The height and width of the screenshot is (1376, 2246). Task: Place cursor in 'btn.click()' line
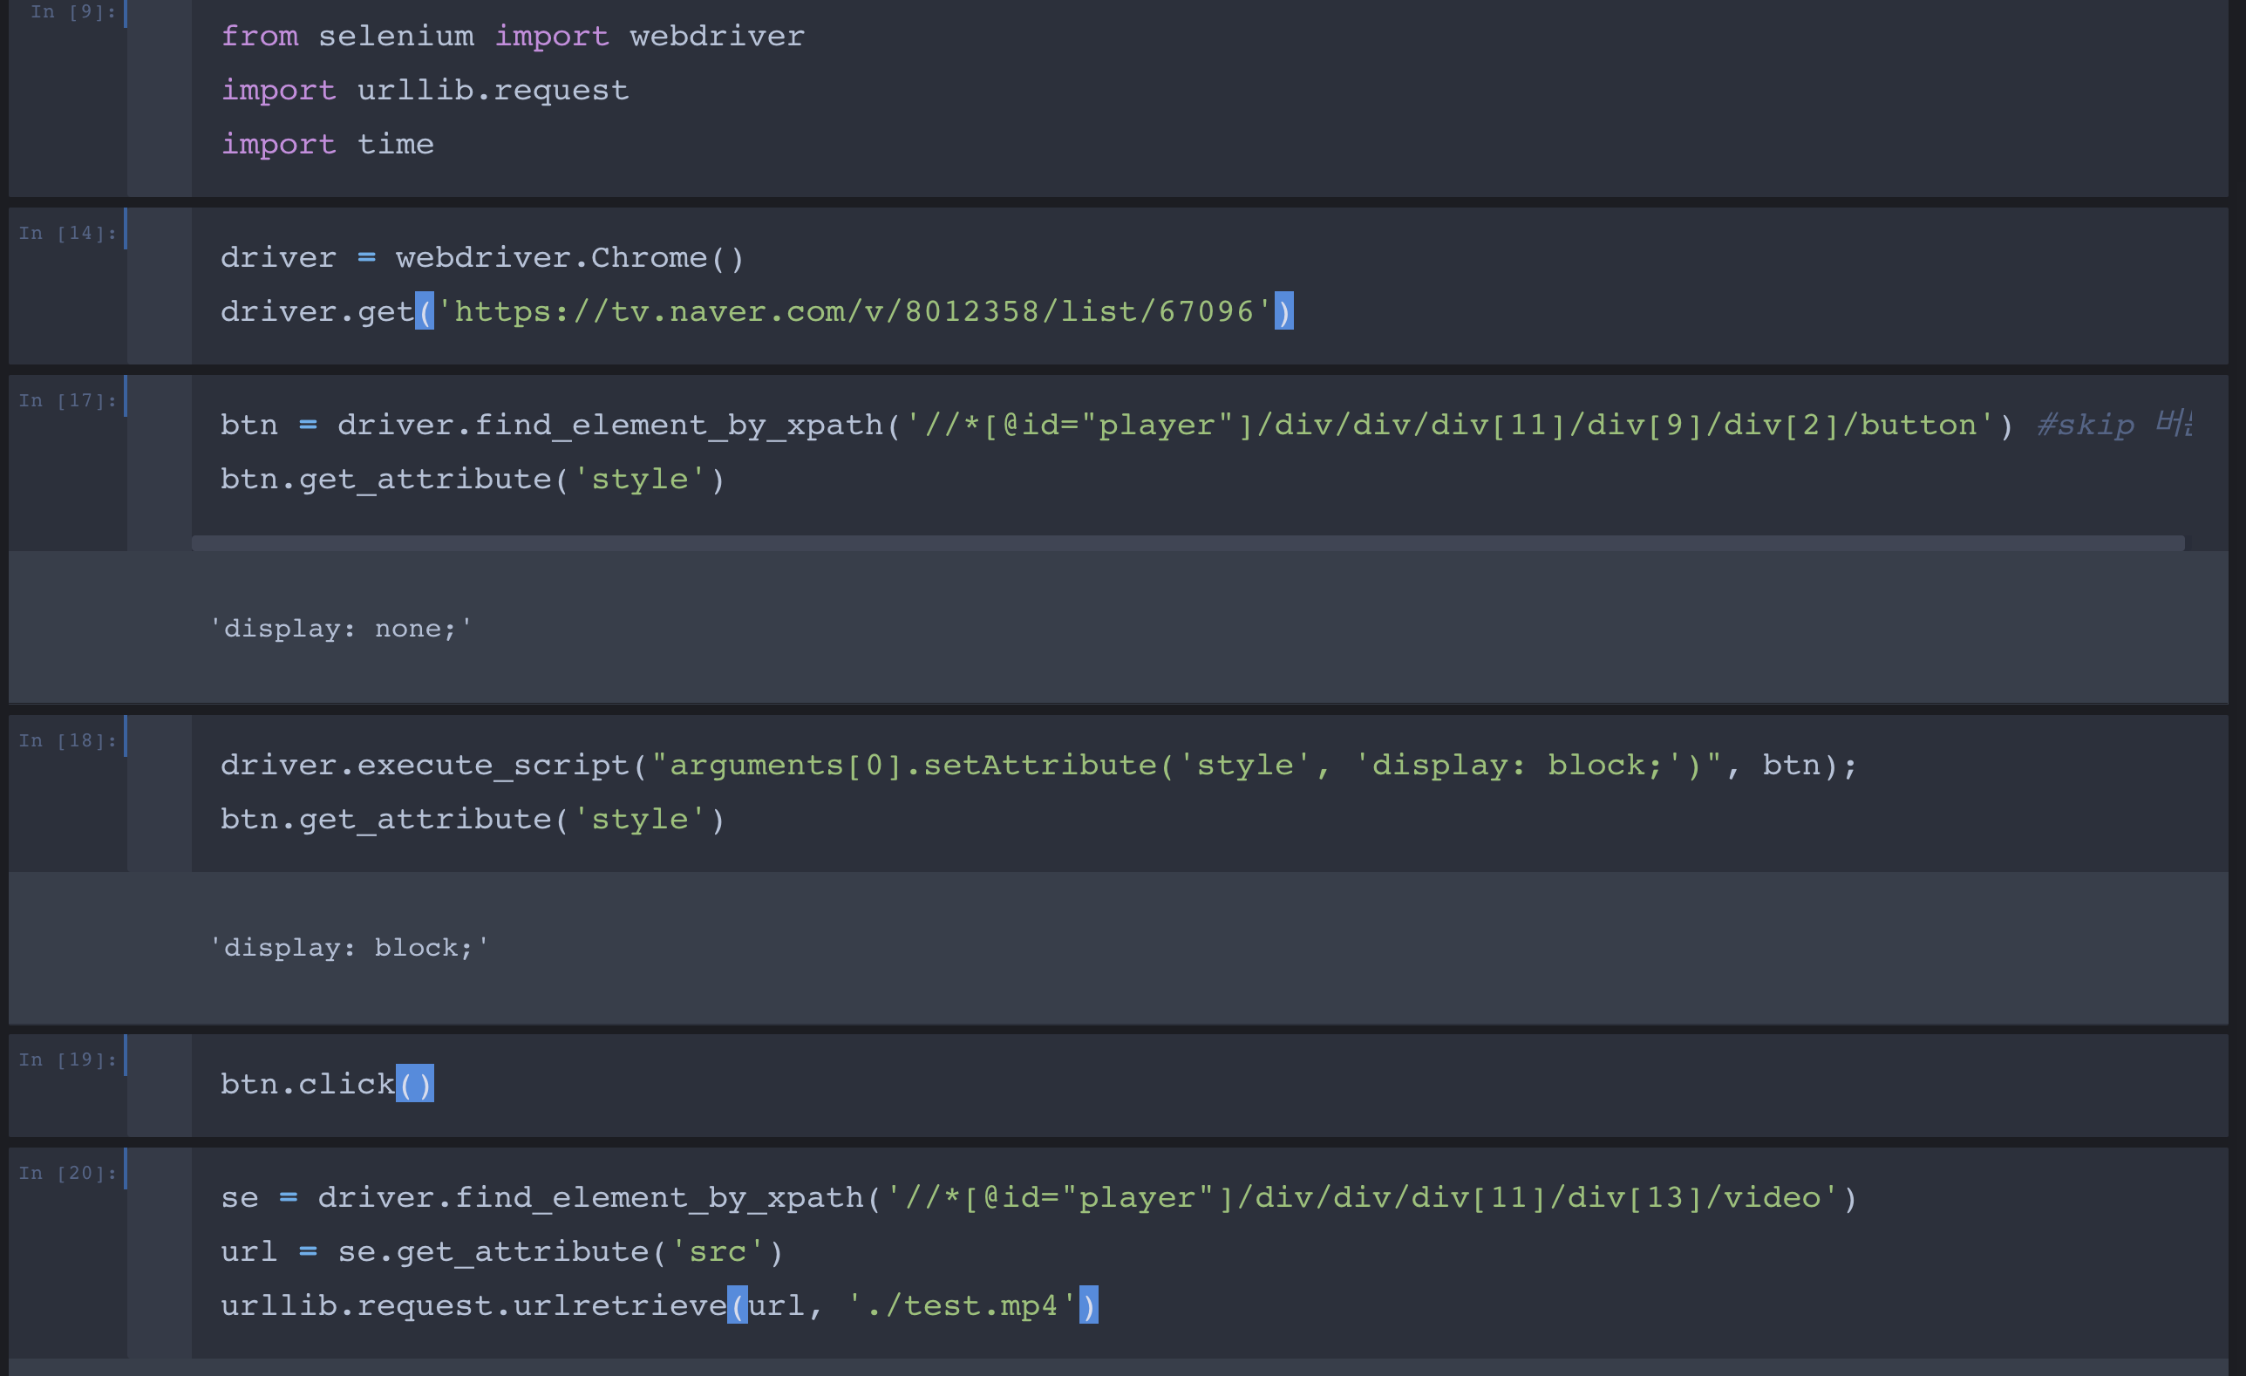(x=308, y=1084)
